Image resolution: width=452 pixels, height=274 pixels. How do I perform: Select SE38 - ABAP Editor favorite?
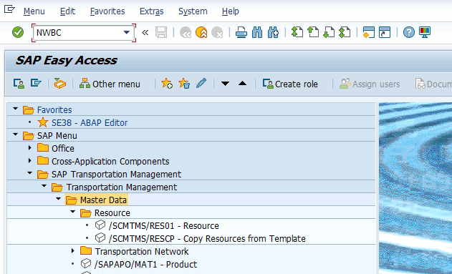pyautogui.click(x=90, y=122)
